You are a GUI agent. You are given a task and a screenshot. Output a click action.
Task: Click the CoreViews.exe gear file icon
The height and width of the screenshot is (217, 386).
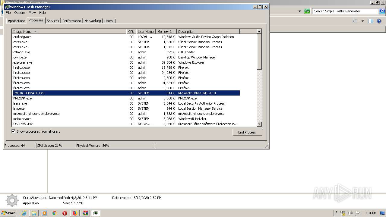[x=12, y=201]
